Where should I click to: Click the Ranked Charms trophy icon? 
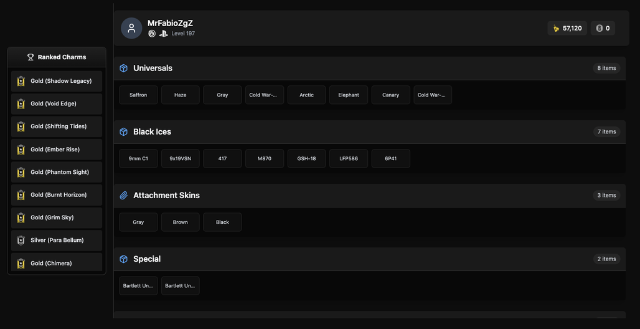31,57
